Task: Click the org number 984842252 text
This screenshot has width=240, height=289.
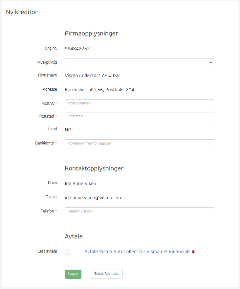Action: (77, 49)
